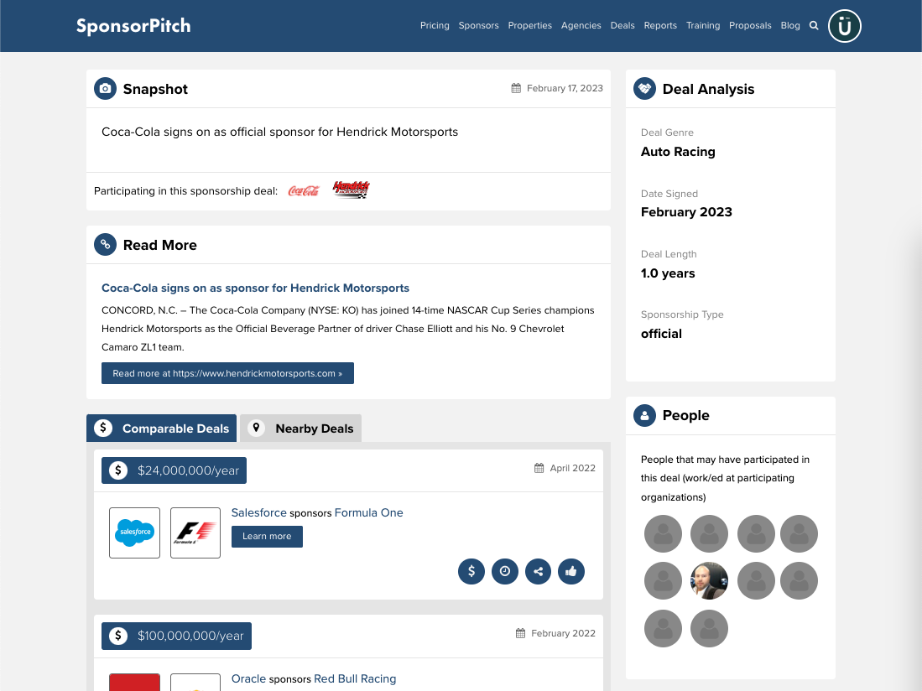The image size is (922, 691).
Task: Click the Salesforce logo thumbnail
Action: click(x=135, y=533)
